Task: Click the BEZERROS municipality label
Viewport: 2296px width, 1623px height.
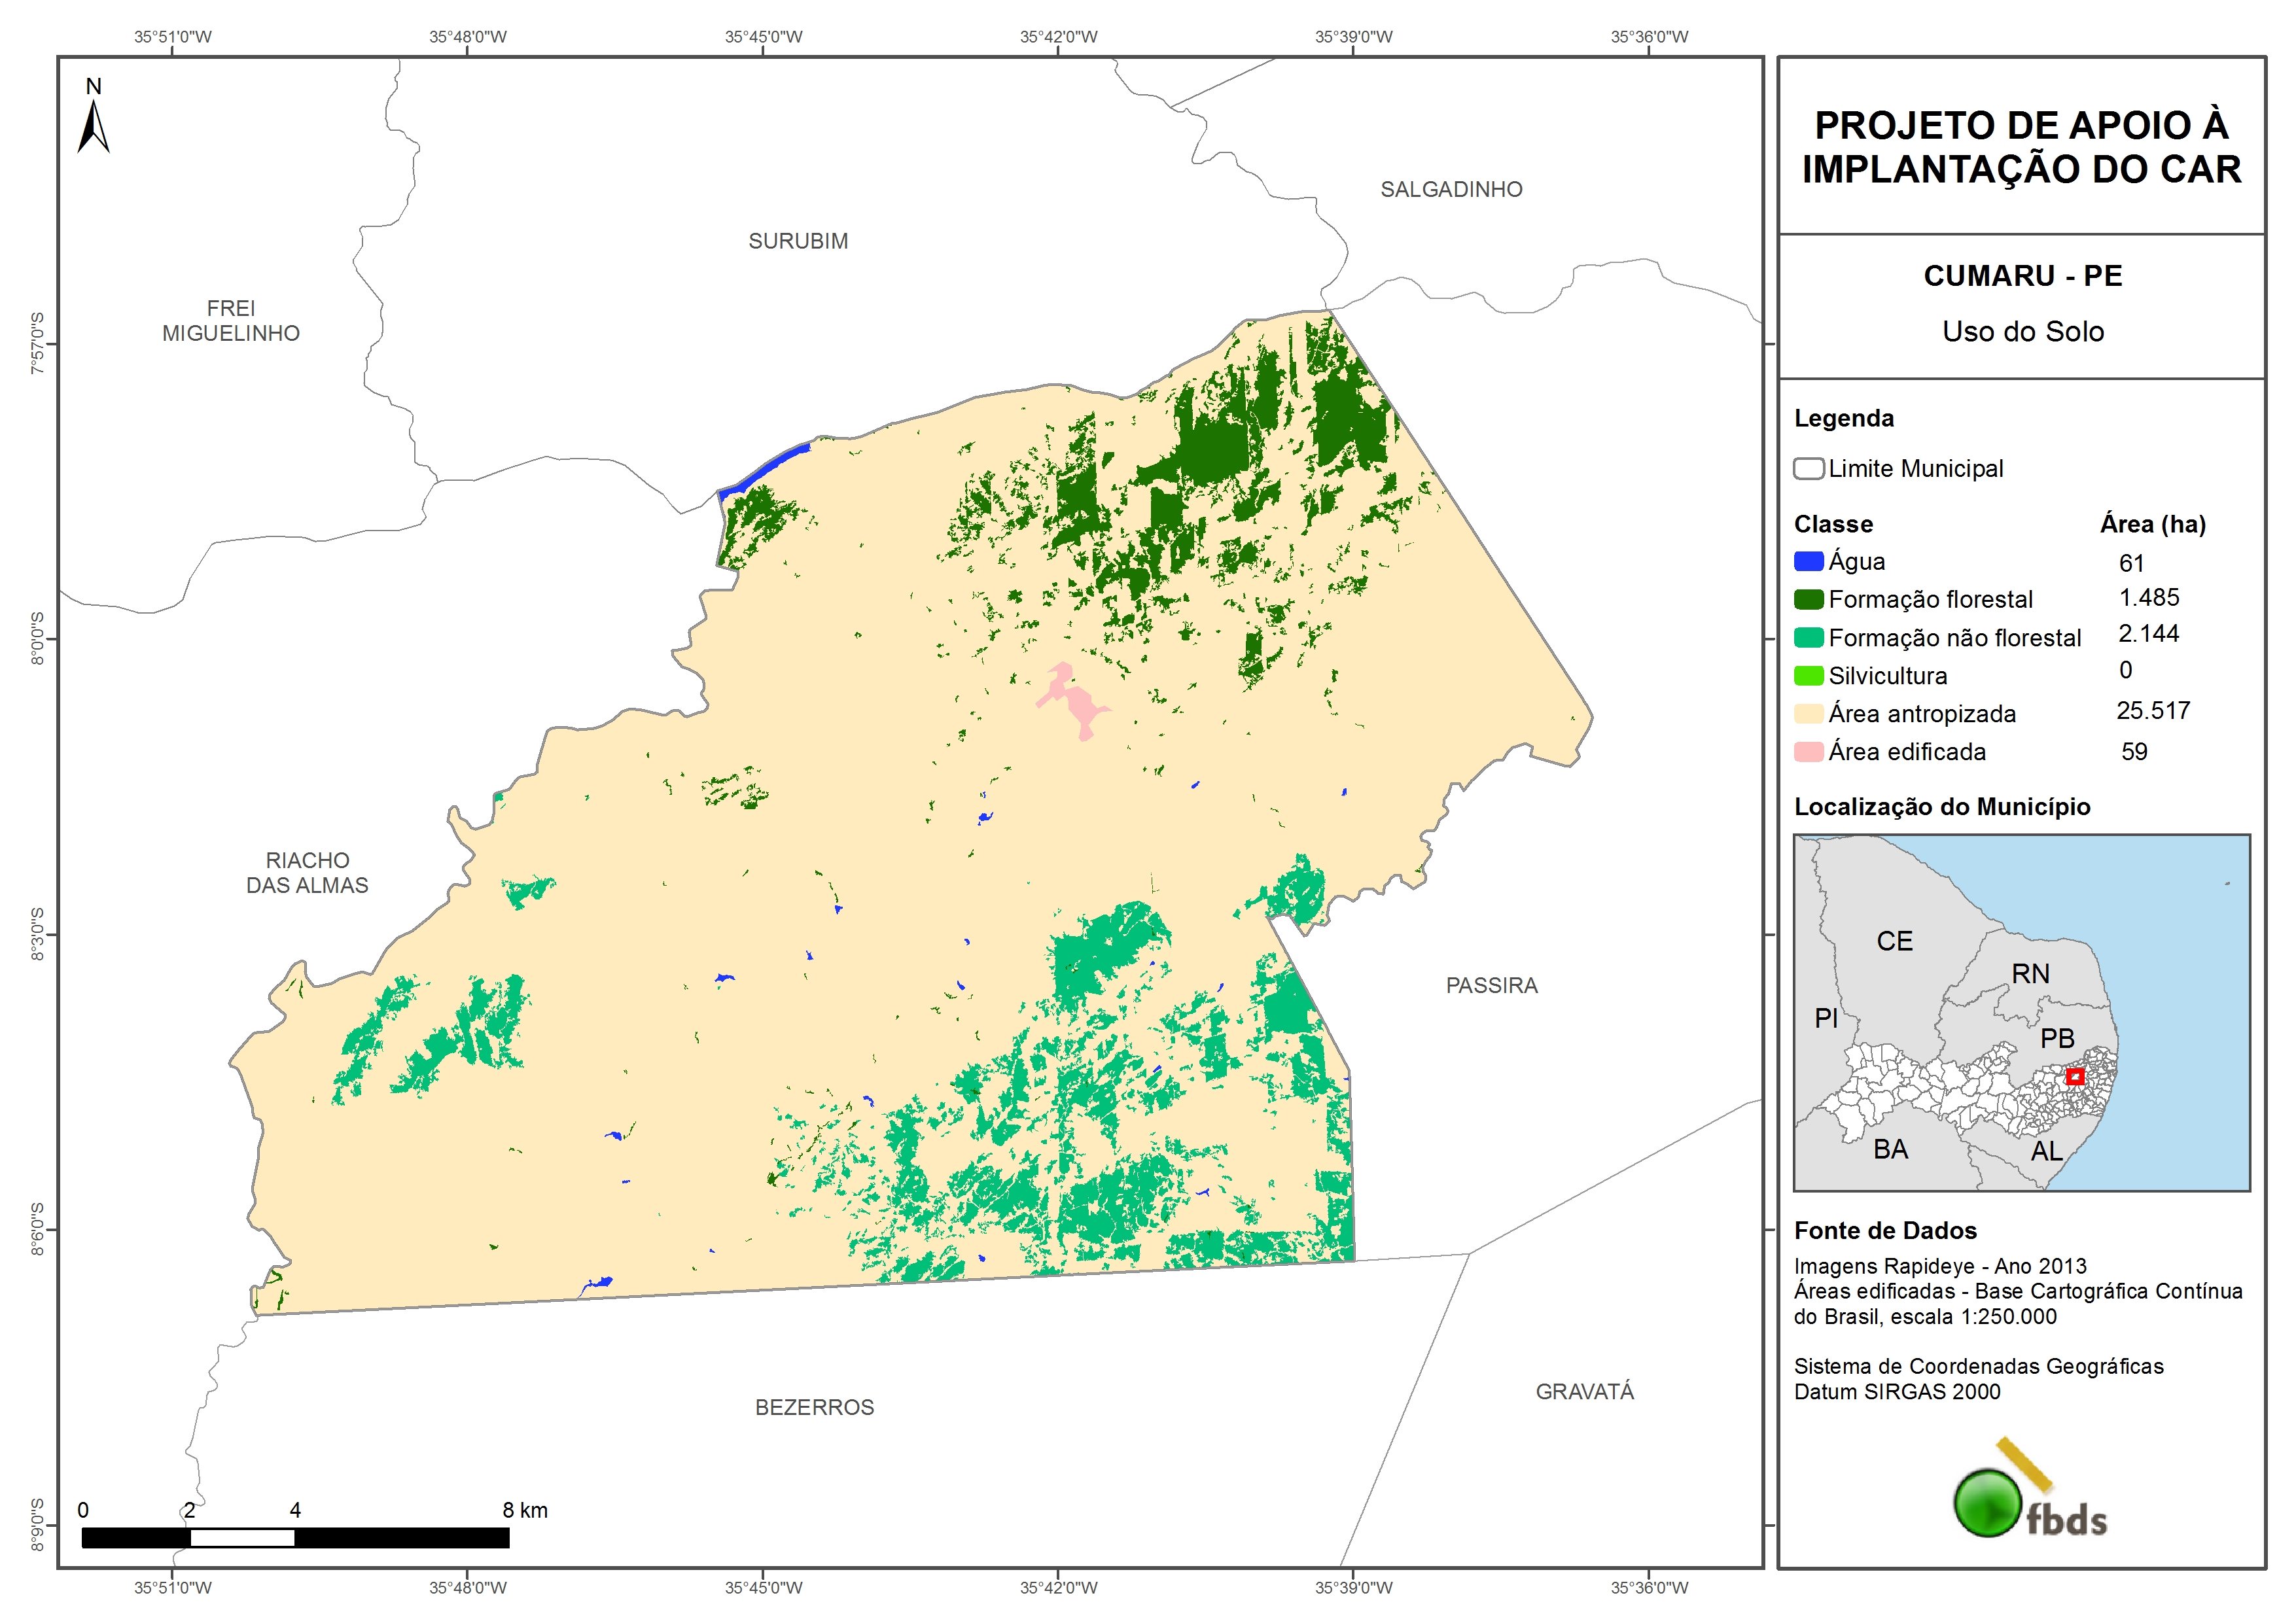Action: click(814, 1408)
